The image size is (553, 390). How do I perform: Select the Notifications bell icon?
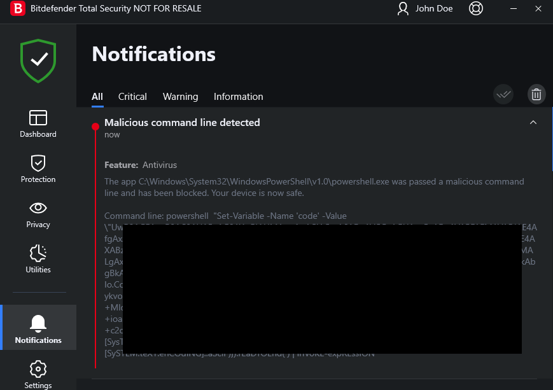point(38,324)
